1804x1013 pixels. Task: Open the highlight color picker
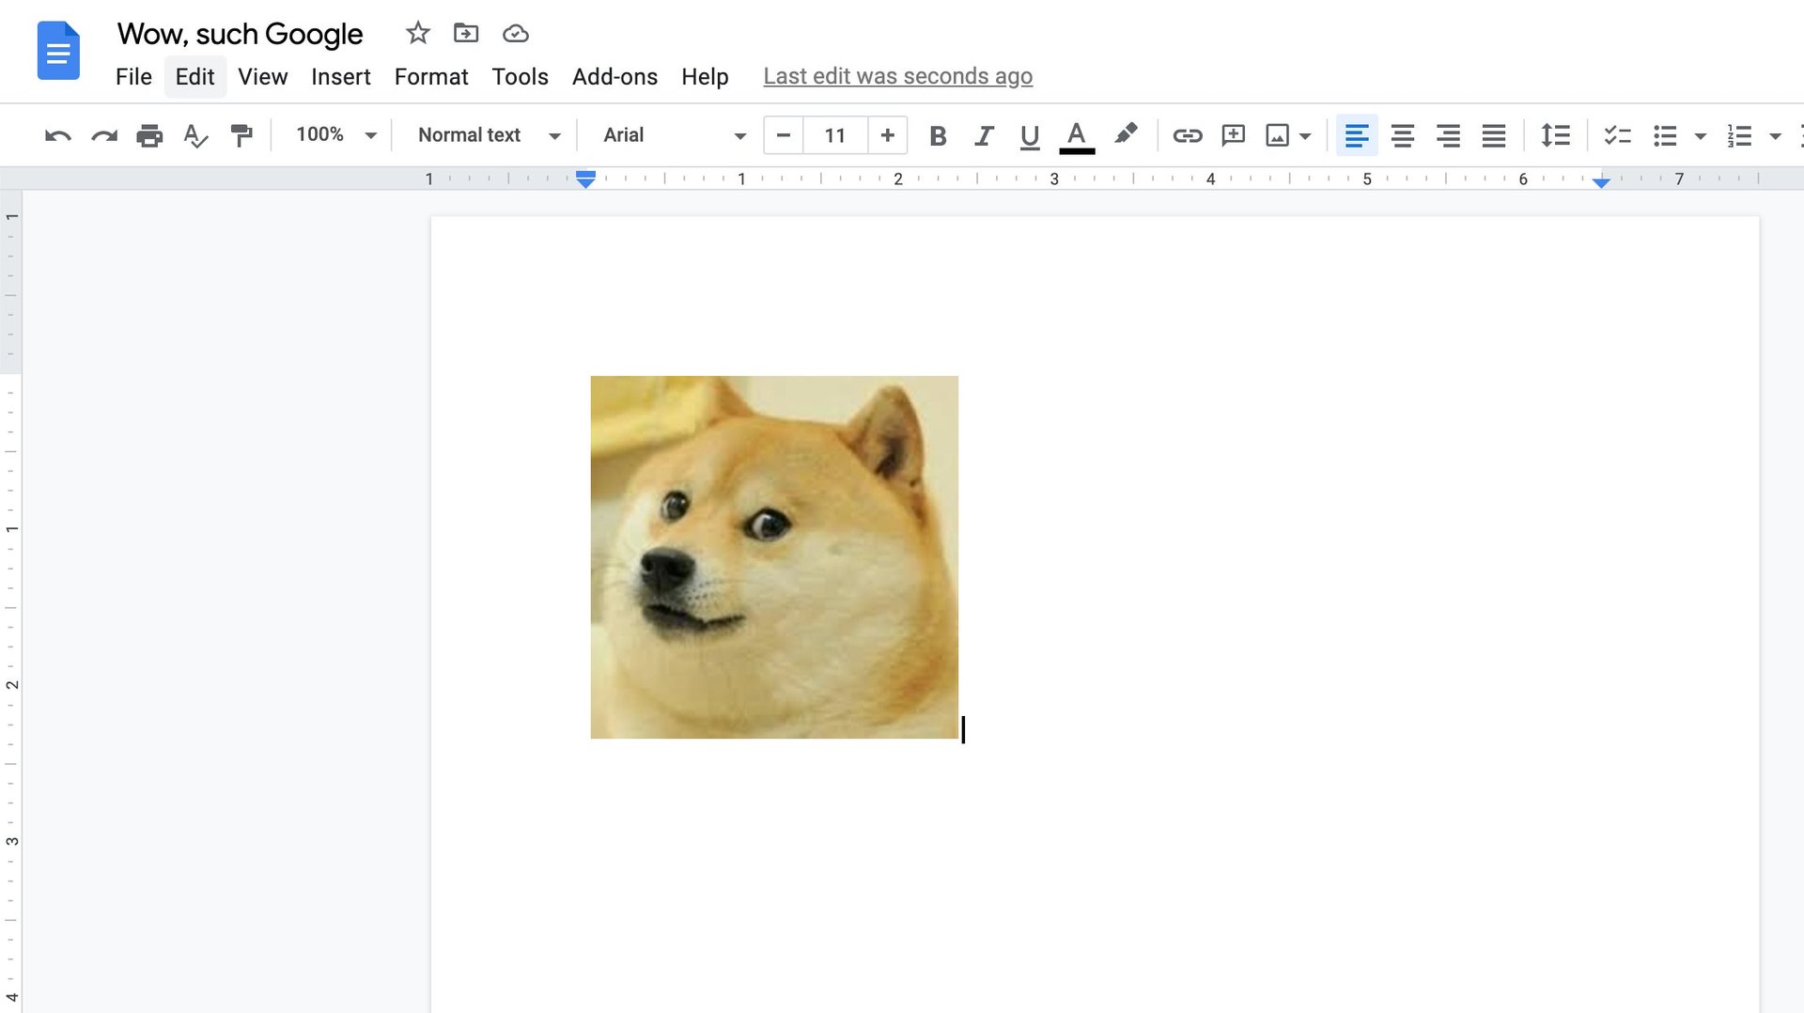click(x=1126, y=134)
